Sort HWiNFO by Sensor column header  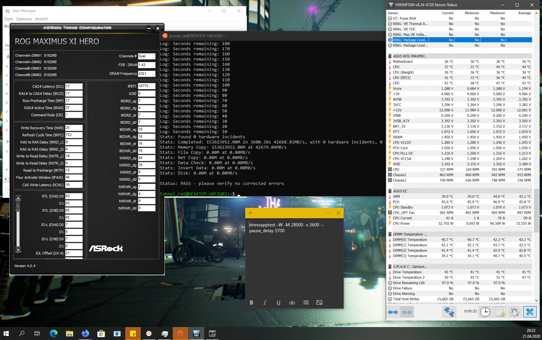tap(408, 13)
